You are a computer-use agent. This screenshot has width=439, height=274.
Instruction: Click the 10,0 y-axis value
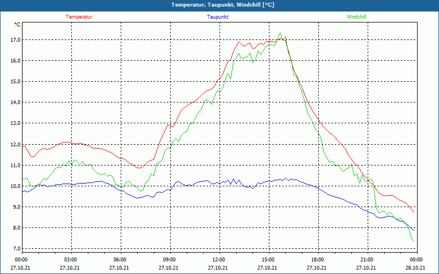[x=16, y=186]
